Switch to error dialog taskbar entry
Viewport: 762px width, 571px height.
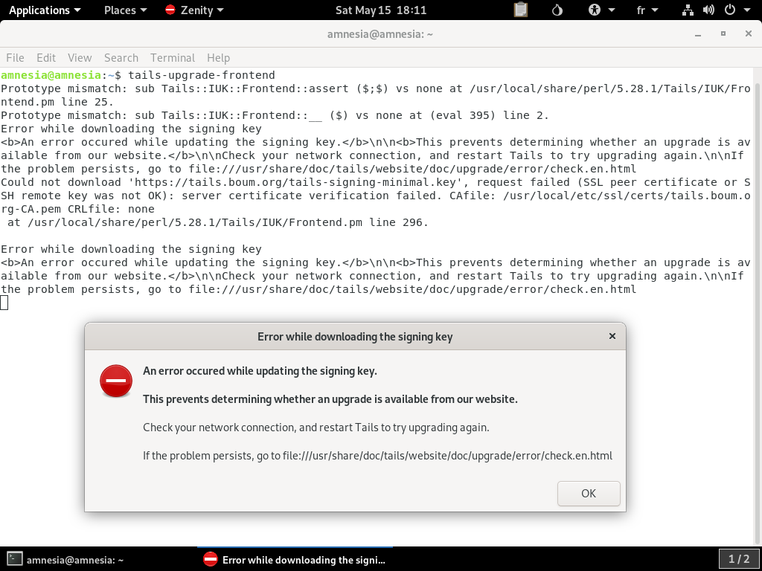click(295, 559)
